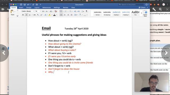Click the Clear Formatting eraser icon
The height and width of the screenshot is (95, 170).
[56, 11]
